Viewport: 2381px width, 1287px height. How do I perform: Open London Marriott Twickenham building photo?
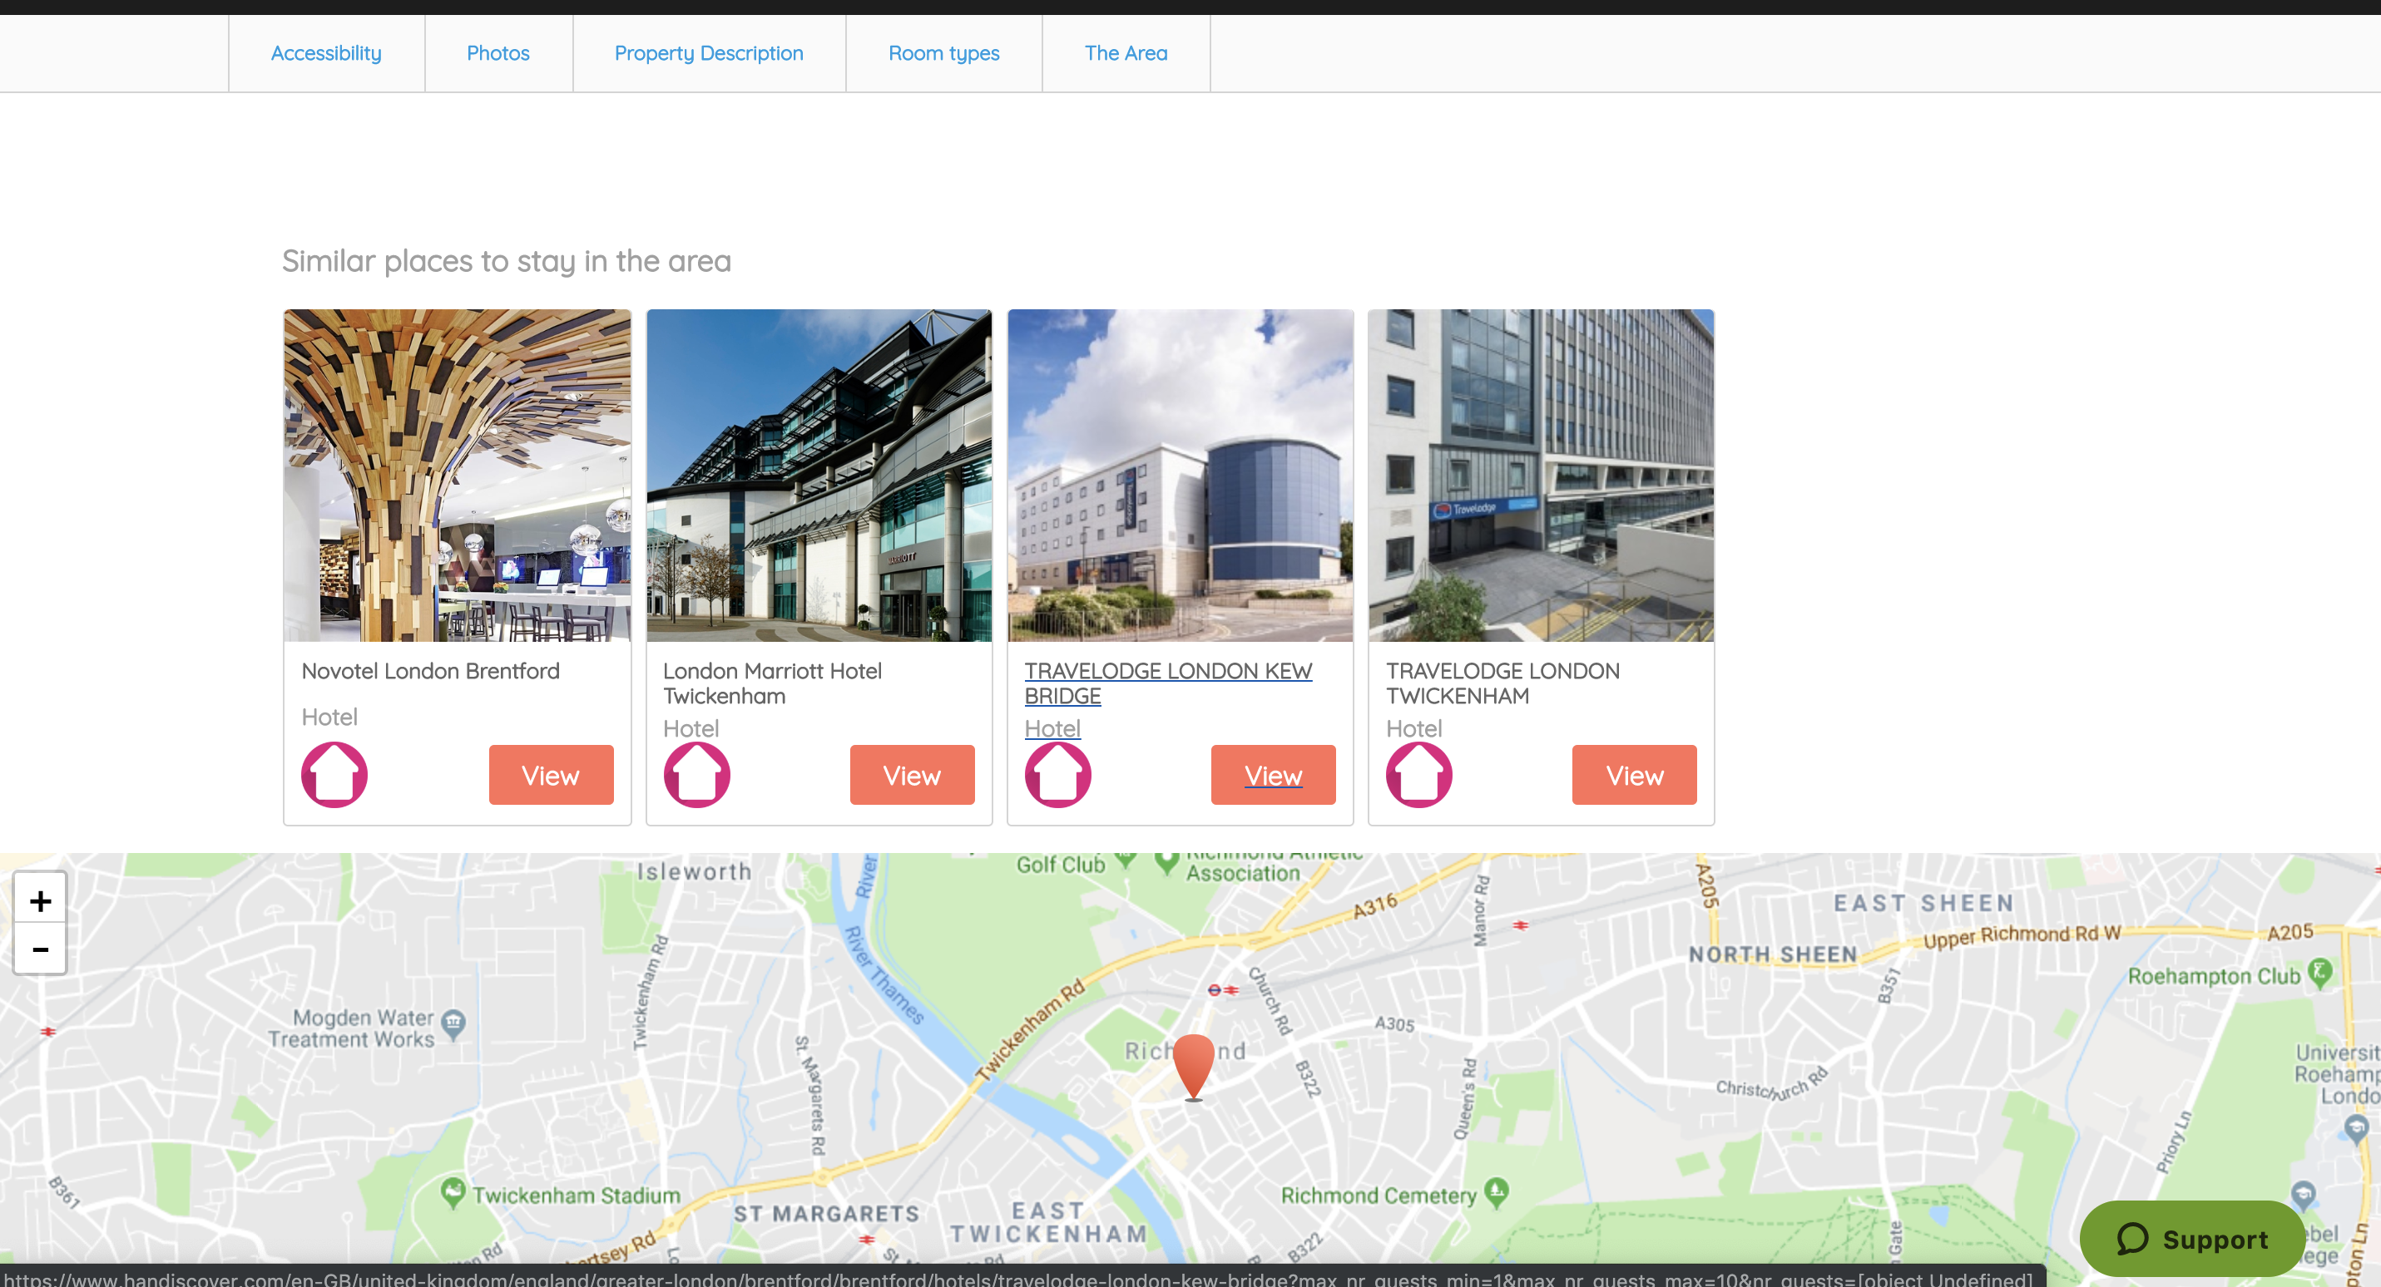tap(819, 476)
